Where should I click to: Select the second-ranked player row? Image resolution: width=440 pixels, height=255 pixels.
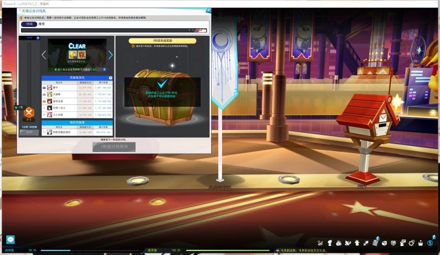77,94
